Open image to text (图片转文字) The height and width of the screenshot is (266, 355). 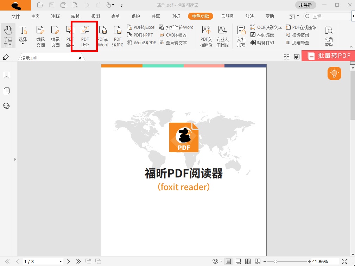pyautogui.click(x=173, y=43)
